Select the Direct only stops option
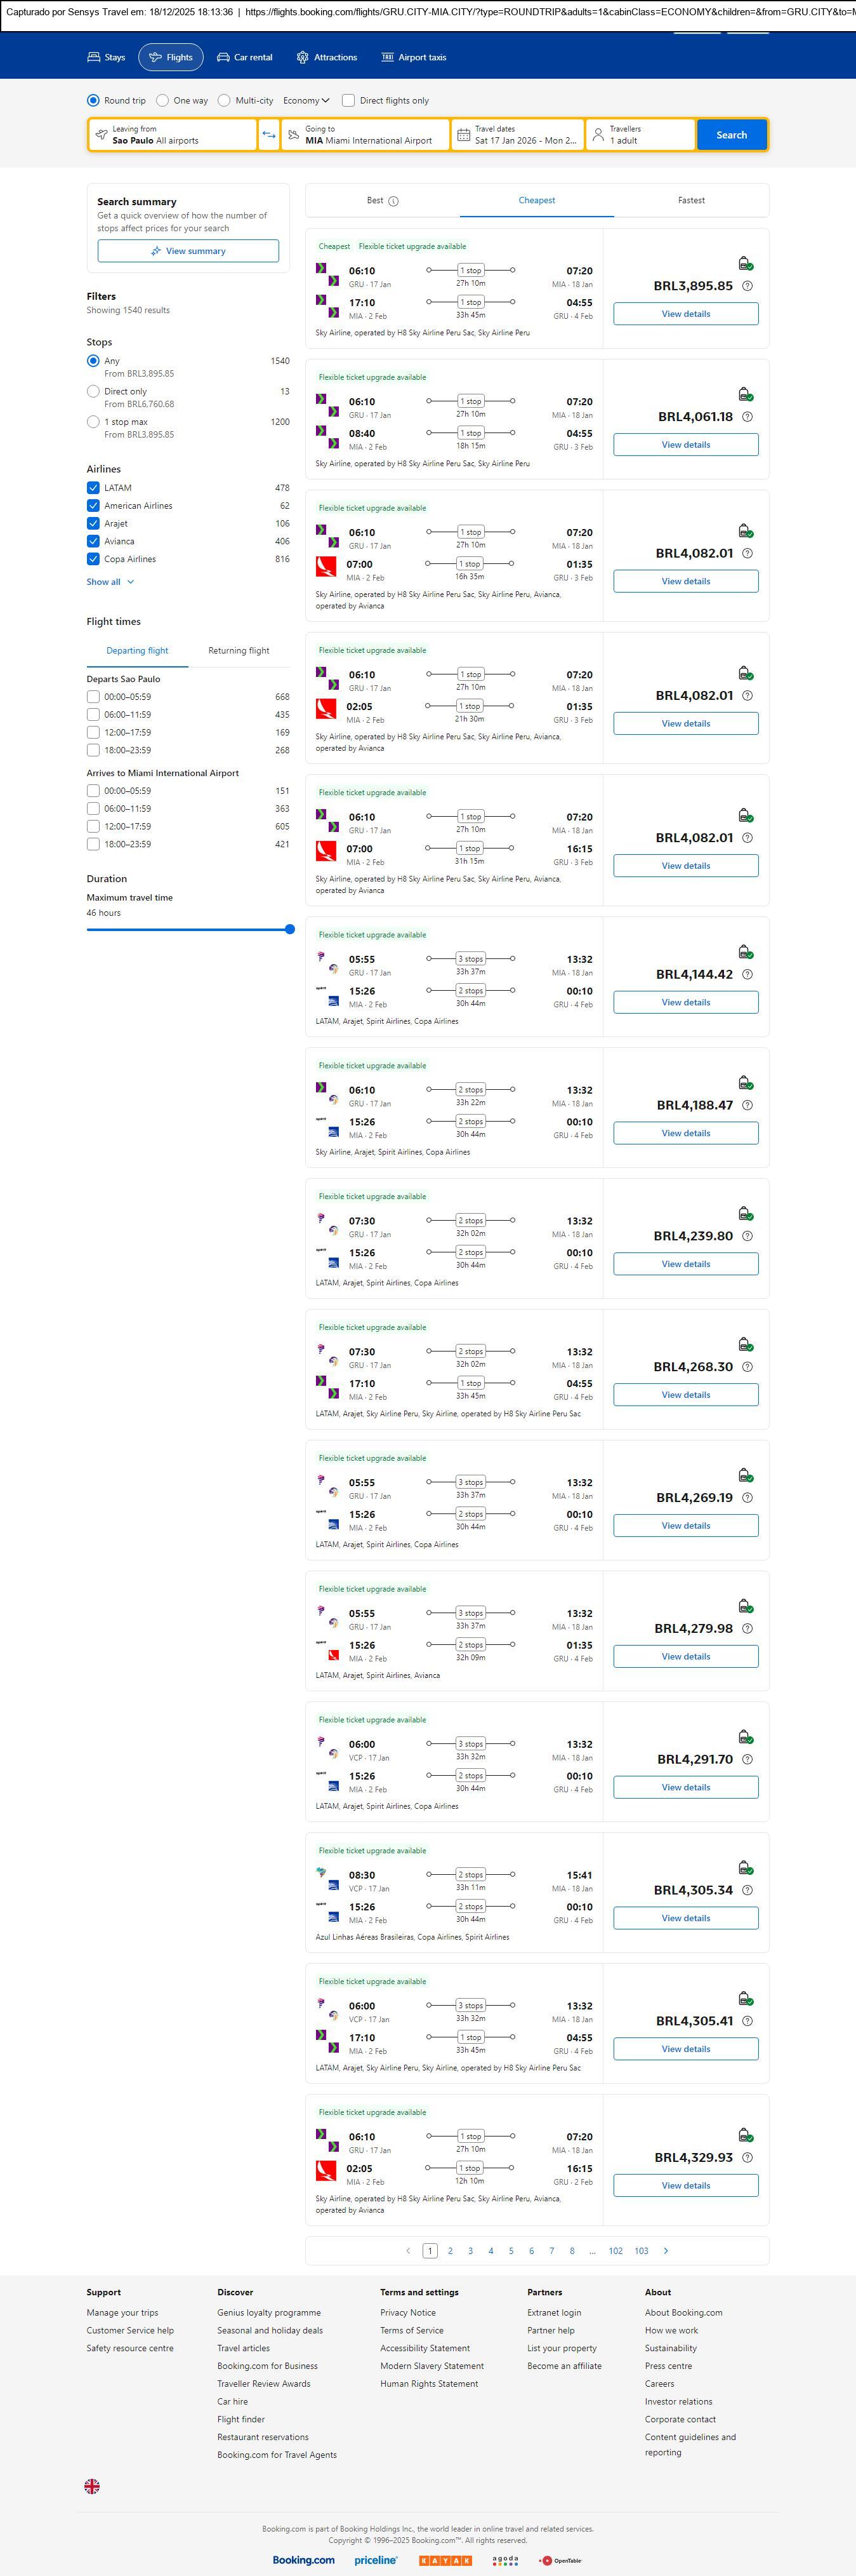This screenshot has width=856, height=2576. (93, 392)
